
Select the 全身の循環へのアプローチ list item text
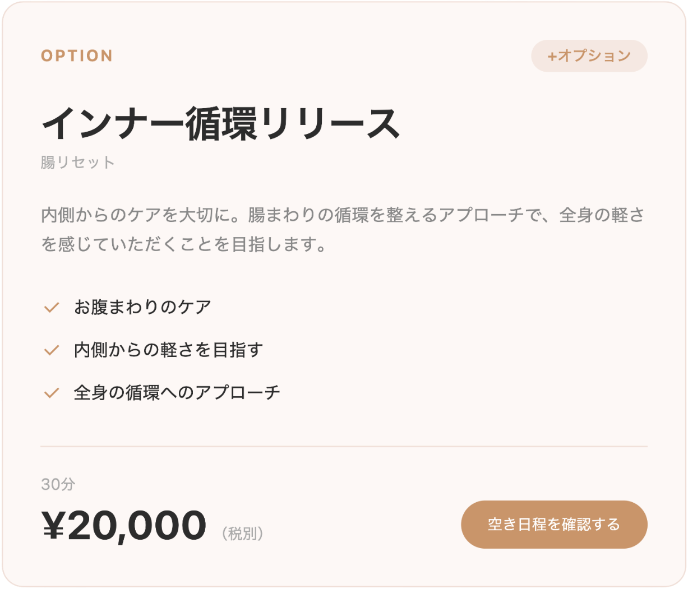point(177,393)
